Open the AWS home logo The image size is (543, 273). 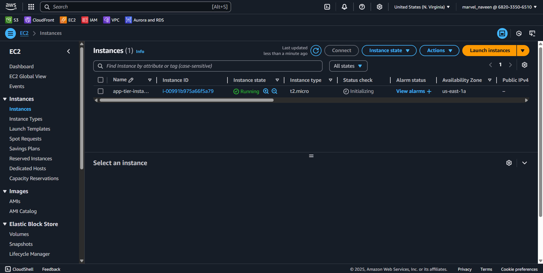click(11, 7)
